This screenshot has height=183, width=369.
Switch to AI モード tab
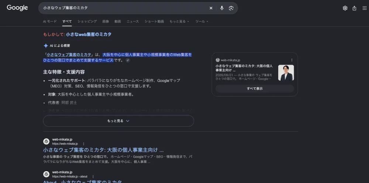coord(50,21)
